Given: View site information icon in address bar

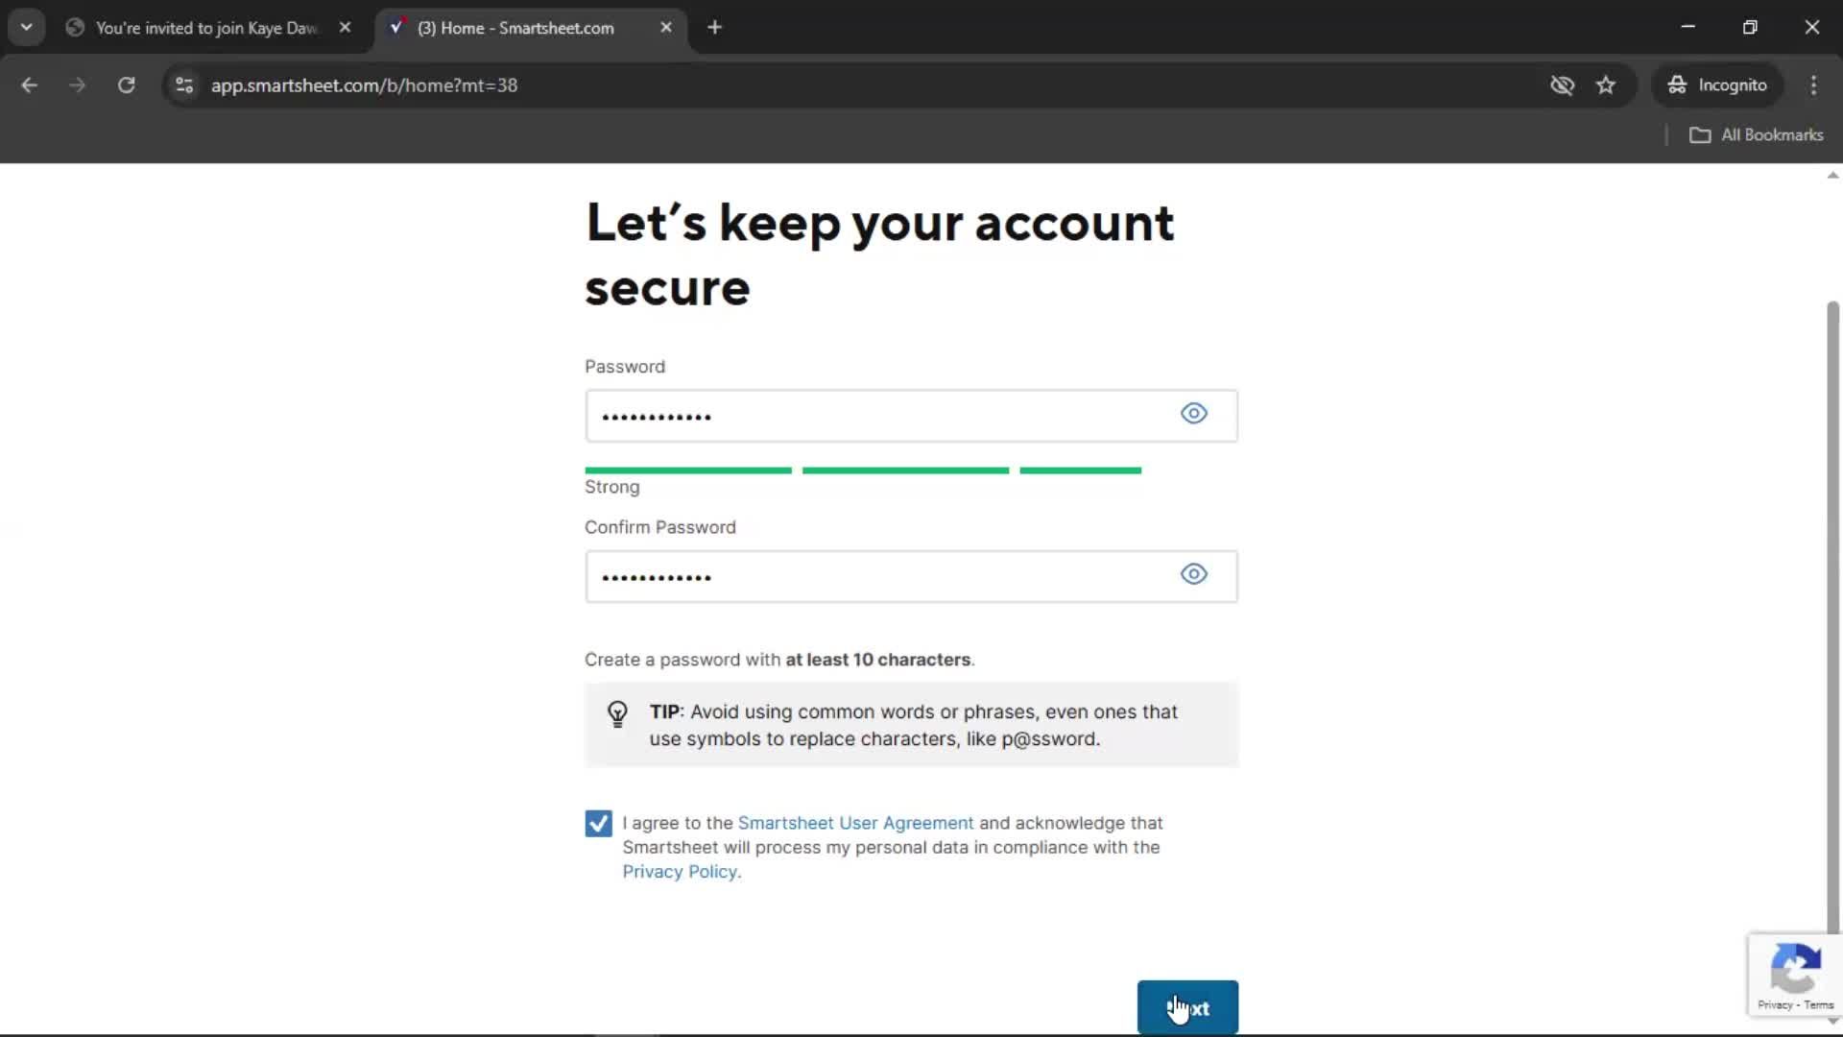Looking at the screenshot, I should [x=184, y=85].
